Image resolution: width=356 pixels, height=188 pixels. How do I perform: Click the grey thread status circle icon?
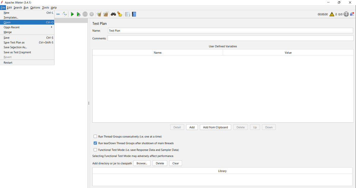tap(346, 14)
